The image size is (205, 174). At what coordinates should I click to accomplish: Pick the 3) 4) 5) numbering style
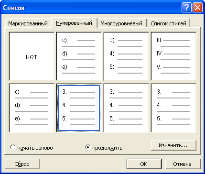pos(126,56)
